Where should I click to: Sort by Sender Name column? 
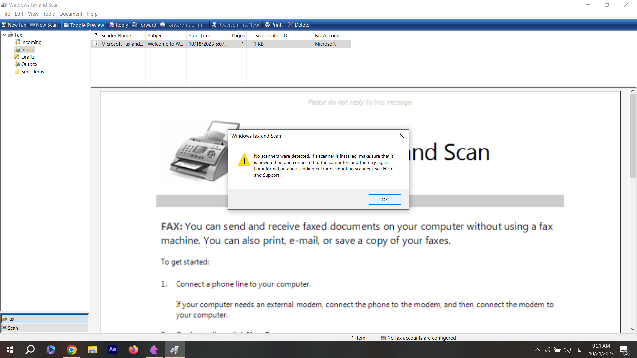122,35
